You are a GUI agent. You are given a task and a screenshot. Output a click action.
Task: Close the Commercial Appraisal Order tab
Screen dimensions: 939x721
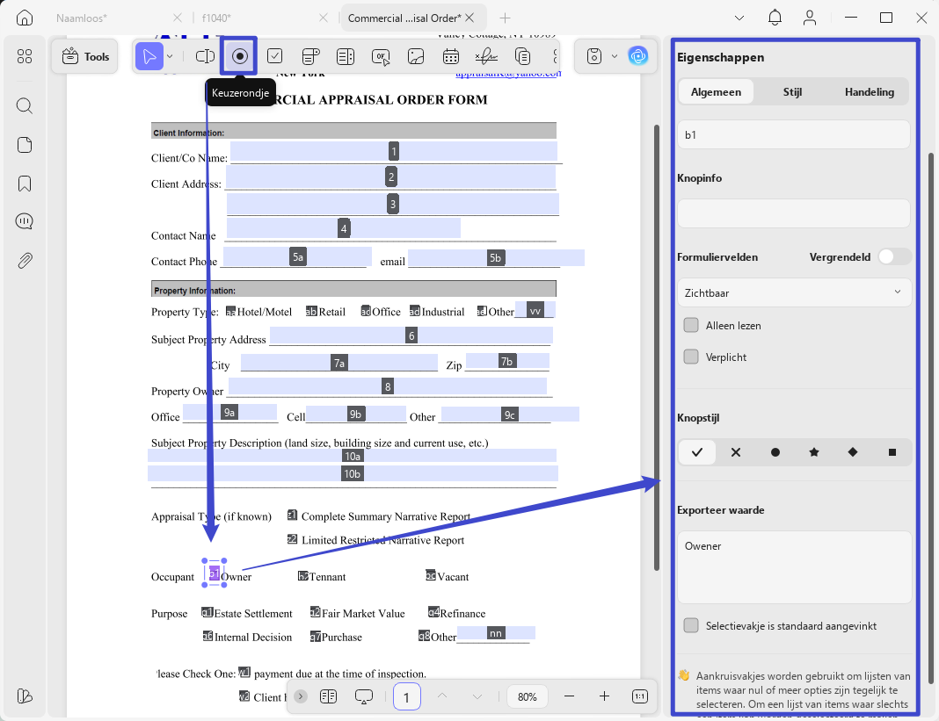(x=470, y=18)
